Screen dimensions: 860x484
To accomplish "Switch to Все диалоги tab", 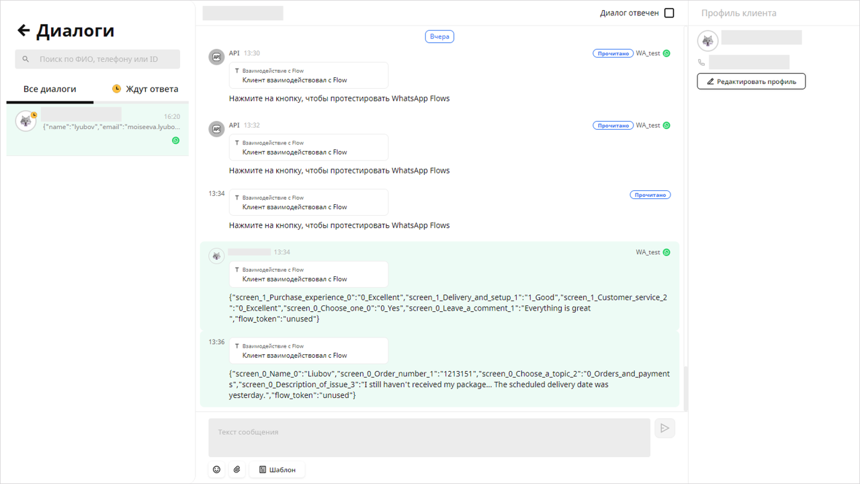I will tap(50, 89).
